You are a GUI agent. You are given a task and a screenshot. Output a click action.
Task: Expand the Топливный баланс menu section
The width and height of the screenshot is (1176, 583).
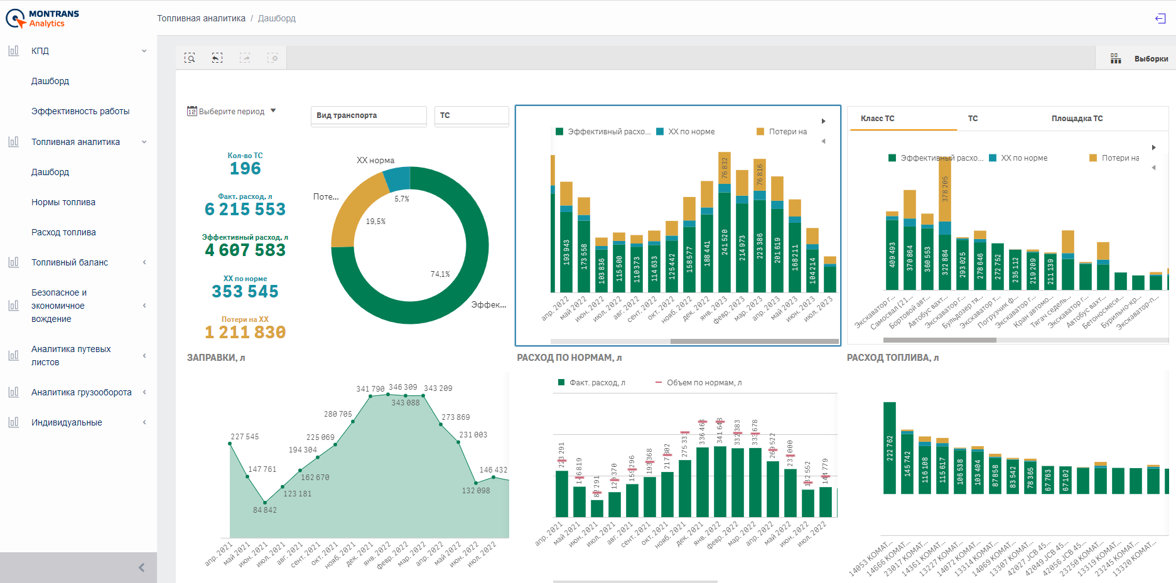[144, 262]
